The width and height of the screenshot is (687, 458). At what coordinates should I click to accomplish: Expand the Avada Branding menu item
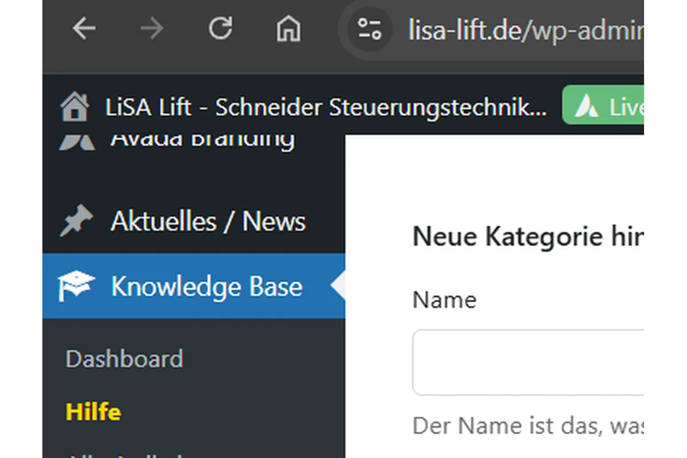(203, 137)
